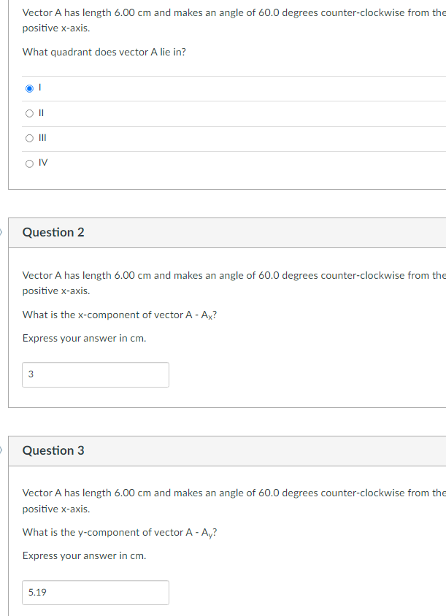Select the quadrant IV radio button

tap(29, 163)
